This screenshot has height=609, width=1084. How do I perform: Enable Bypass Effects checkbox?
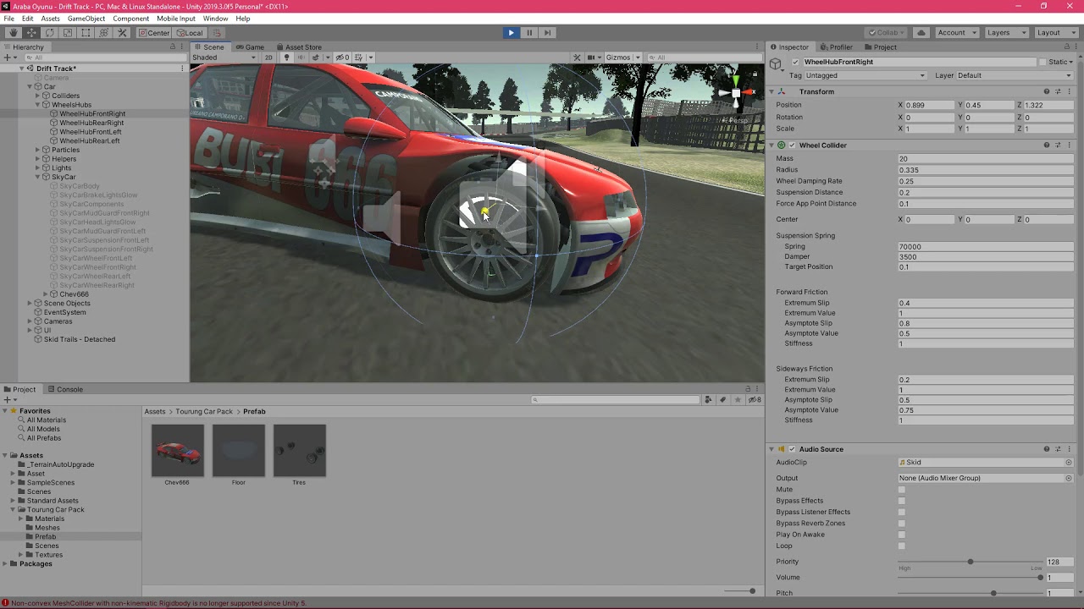(902, 501)
